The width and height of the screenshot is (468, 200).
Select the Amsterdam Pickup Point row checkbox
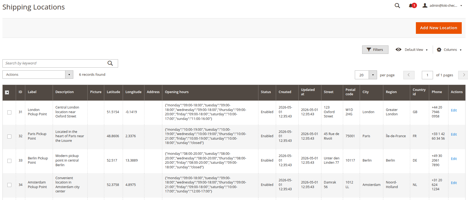tap(10, 185)
